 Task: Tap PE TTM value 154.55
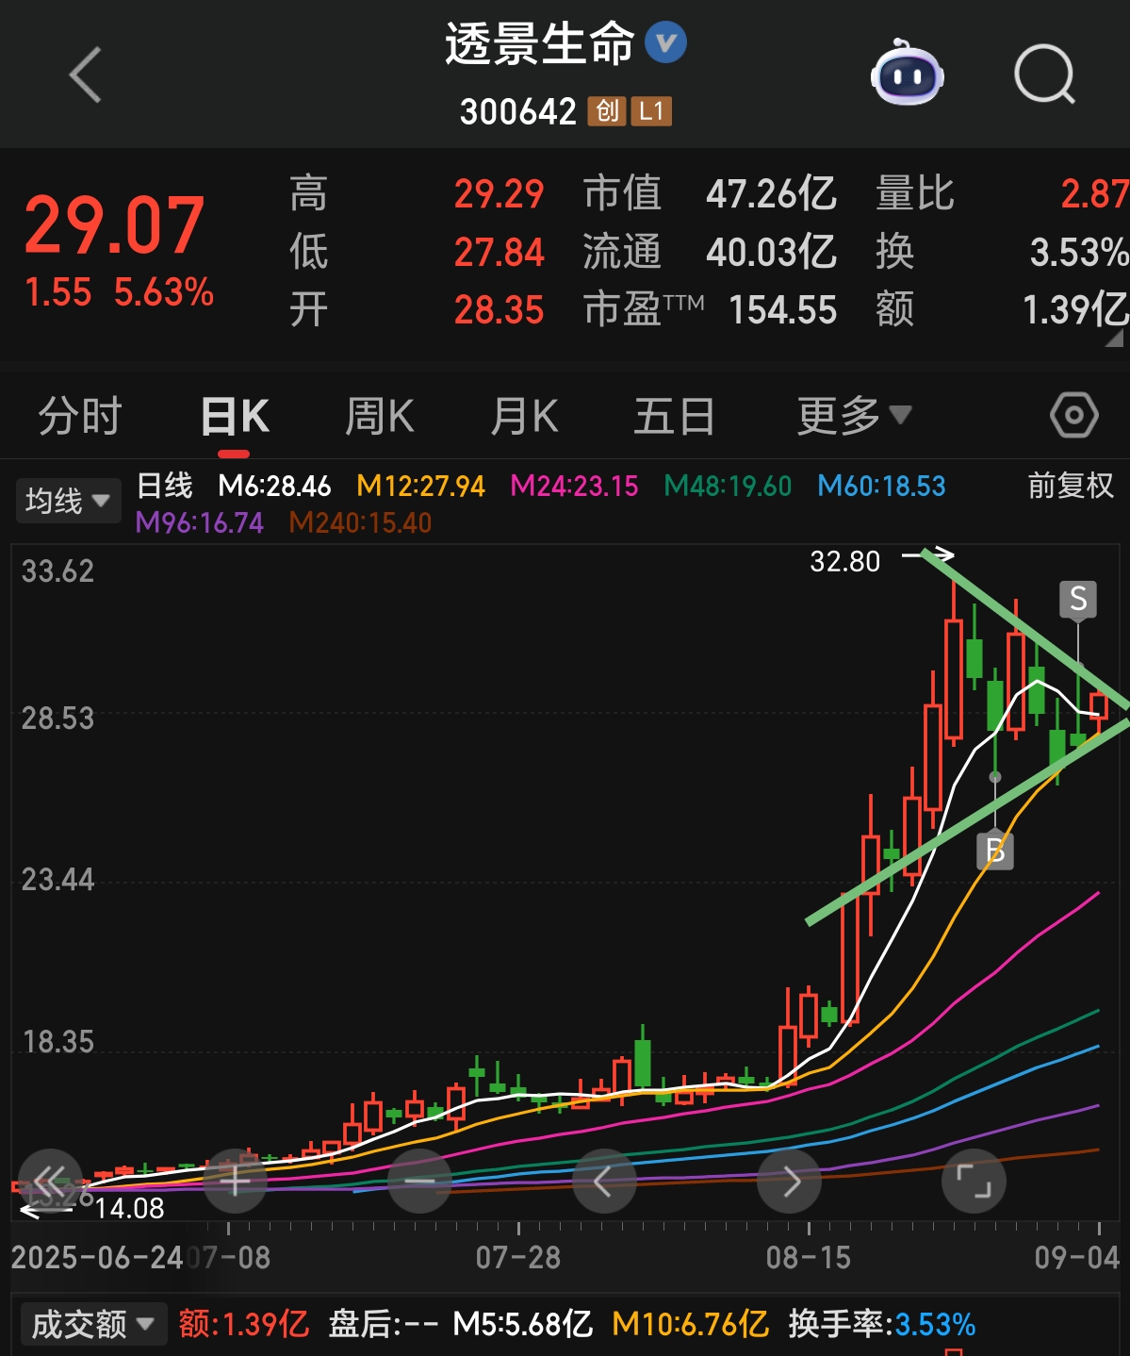(x=783, y=310)
